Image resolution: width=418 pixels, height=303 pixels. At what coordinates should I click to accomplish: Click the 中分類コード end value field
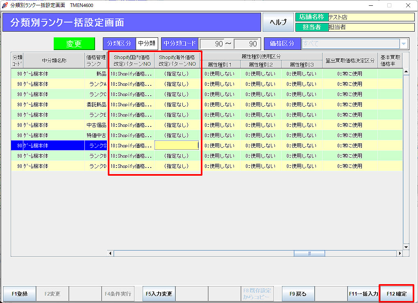246,44
